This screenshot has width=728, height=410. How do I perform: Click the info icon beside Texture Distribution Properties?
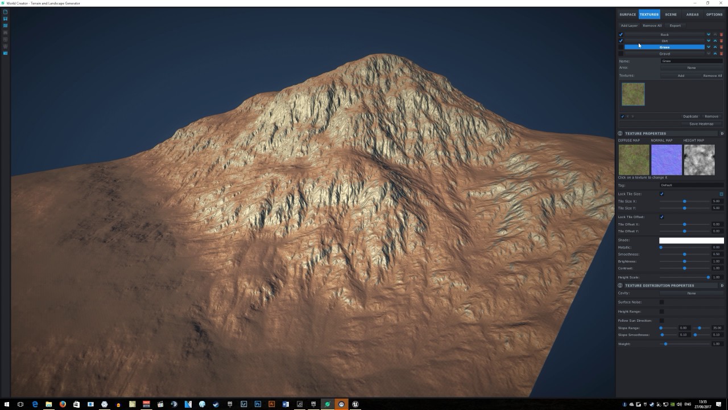pos(620,285)
